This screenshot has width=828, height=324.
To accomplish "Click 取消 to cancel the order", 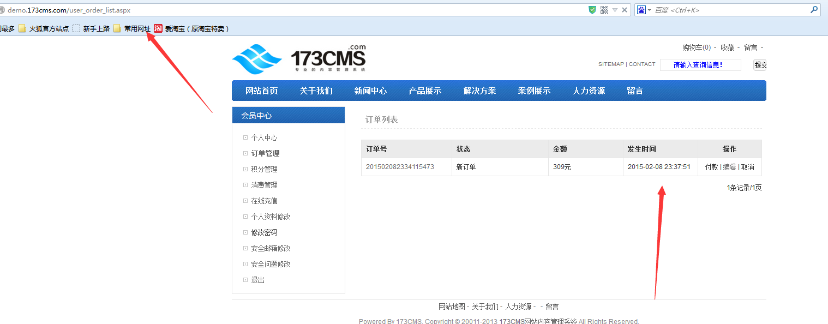I will pyautogui.click(x=747, y=167).
